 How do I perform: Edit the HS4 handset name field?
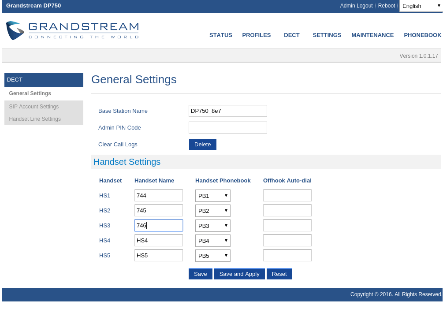(x=159, y=240)
